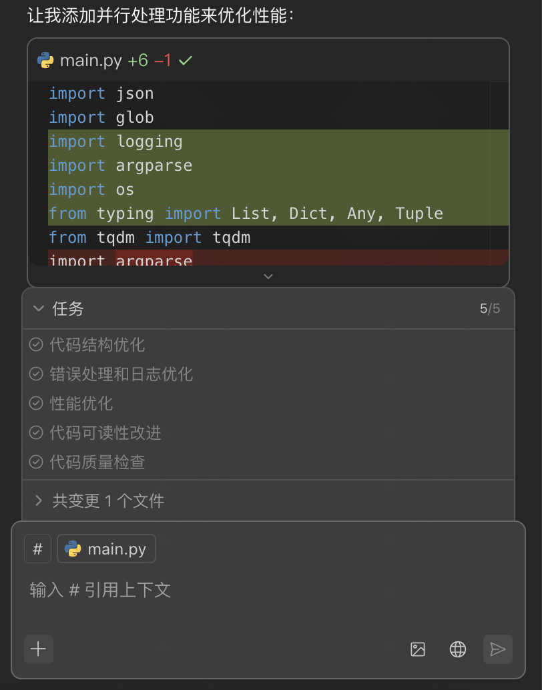Image resolution: width=542 pixels, height=690 pixels.
Task: Click the Python icon in the main.py diff header
Action: click(45, 61)
